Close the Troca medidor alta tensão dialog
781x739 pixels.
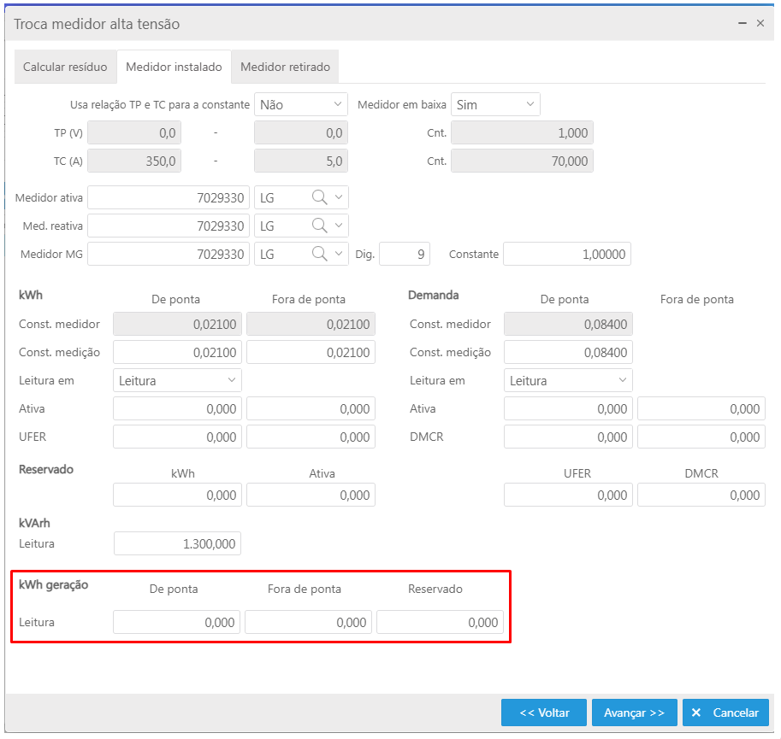tap(760, 23)
